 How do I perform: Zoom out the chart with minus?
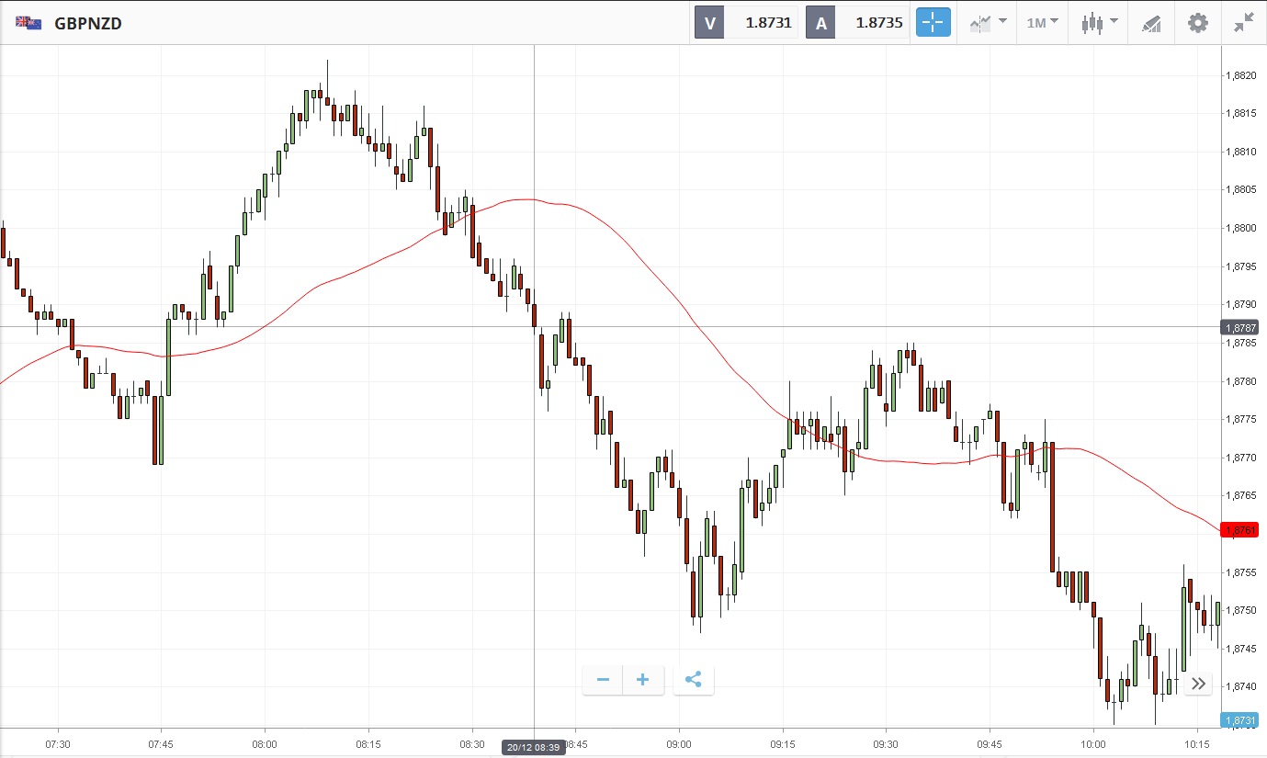point(603,680)
